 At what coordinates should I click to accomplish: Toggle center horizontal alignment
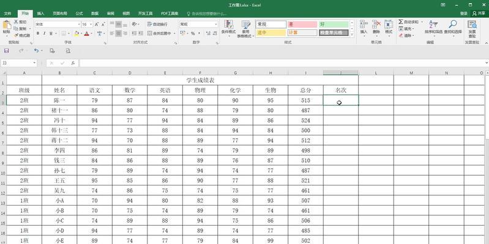(119, 34)
